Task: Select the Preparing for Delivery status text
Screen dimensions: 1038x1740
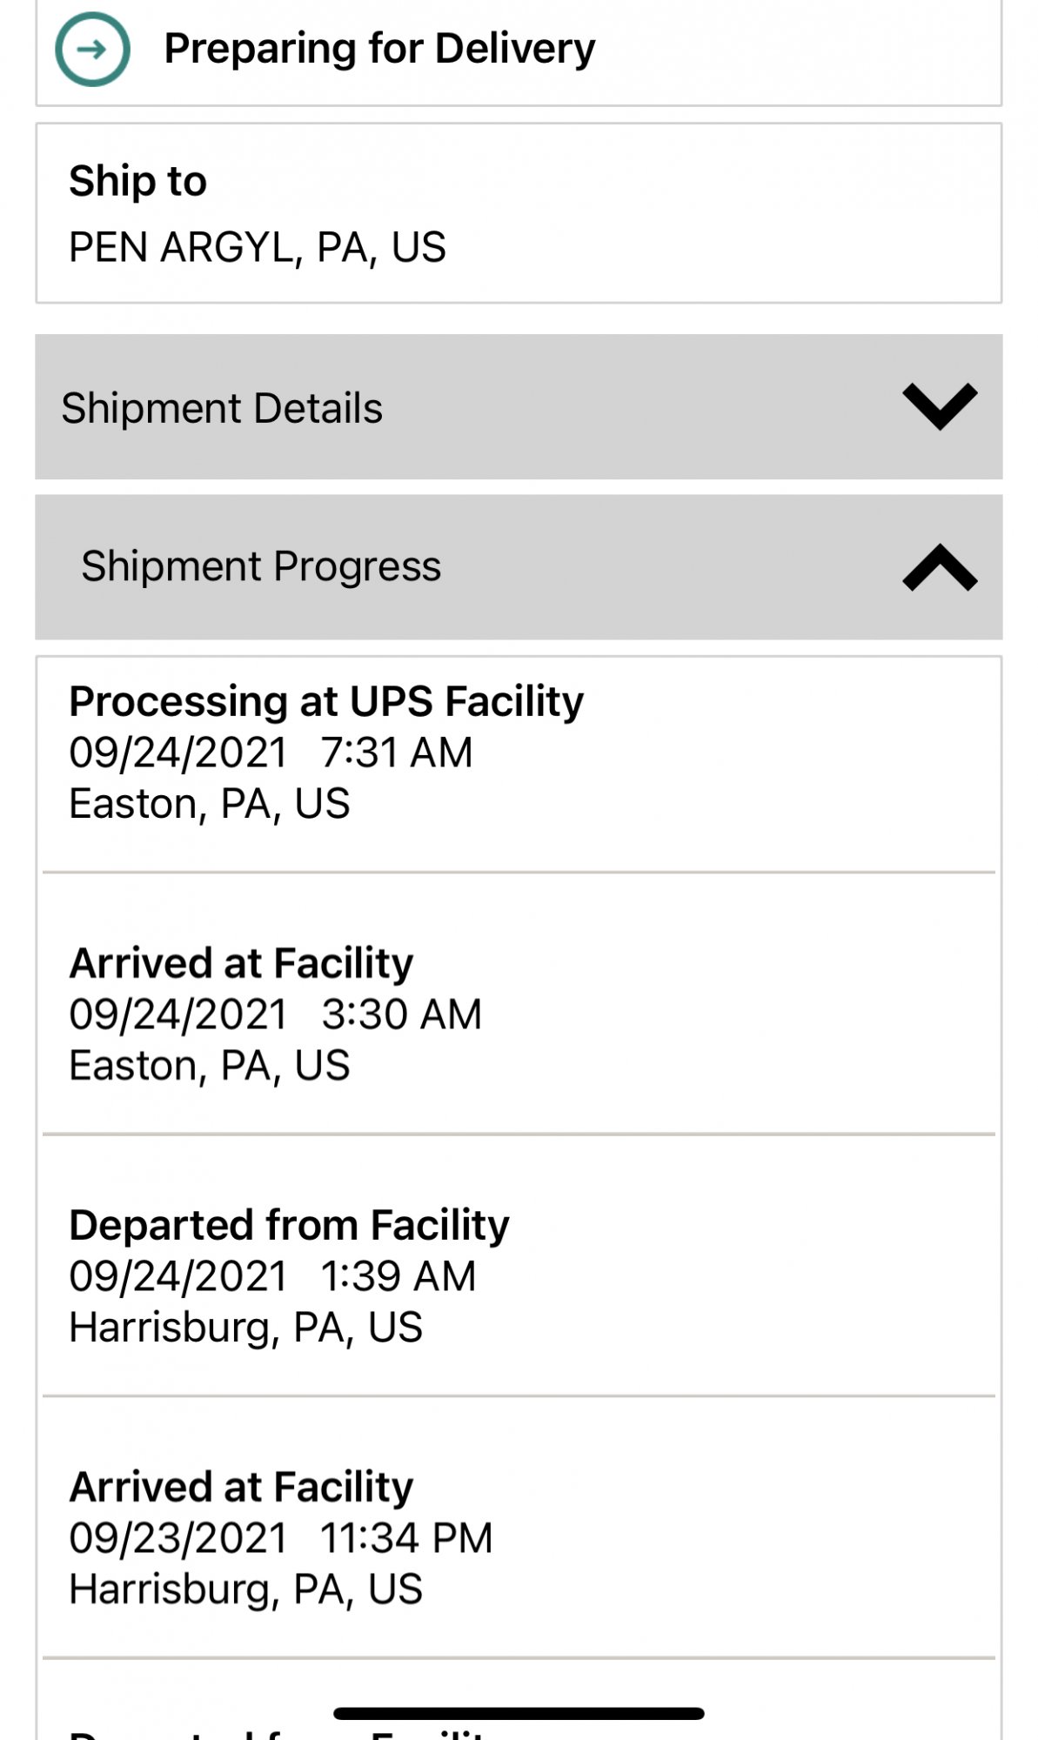Action: click(379, 49)
